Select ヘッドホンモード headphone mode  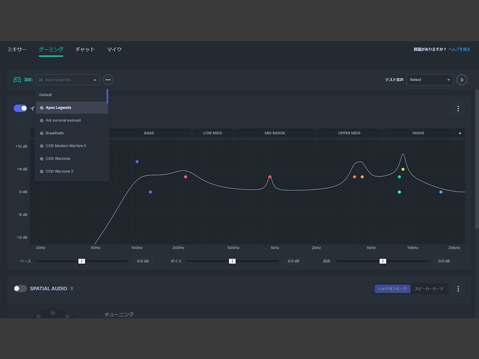(392, 289)
